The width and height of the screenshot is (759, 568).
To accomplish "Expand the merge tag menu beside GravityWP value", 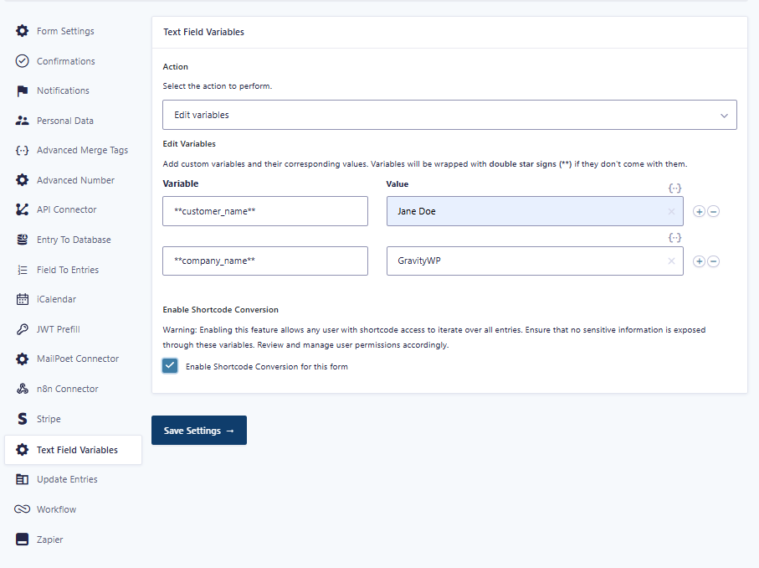I will pos(674,237).
